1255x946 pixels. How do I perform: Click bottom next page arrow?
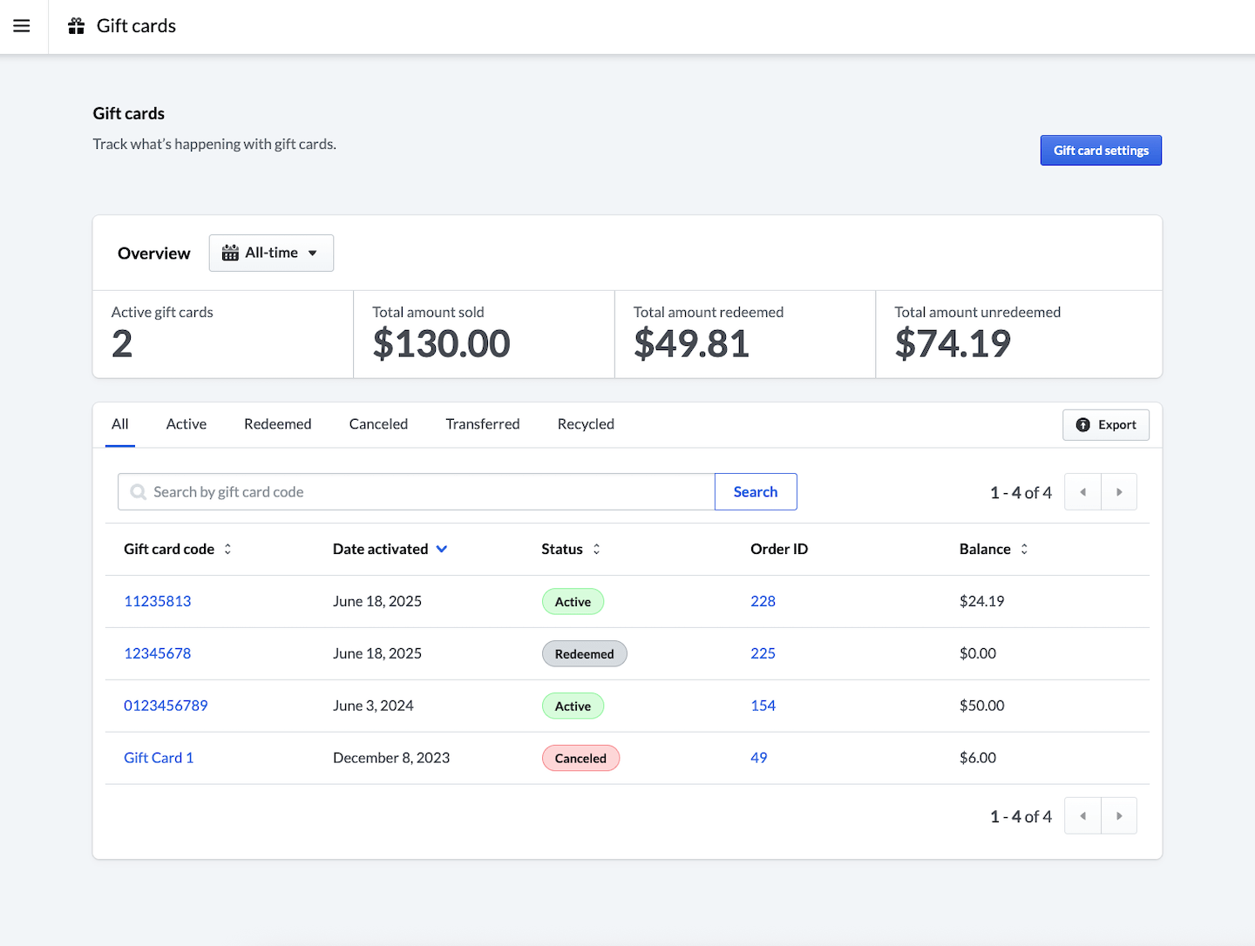tap(1119, 816)
